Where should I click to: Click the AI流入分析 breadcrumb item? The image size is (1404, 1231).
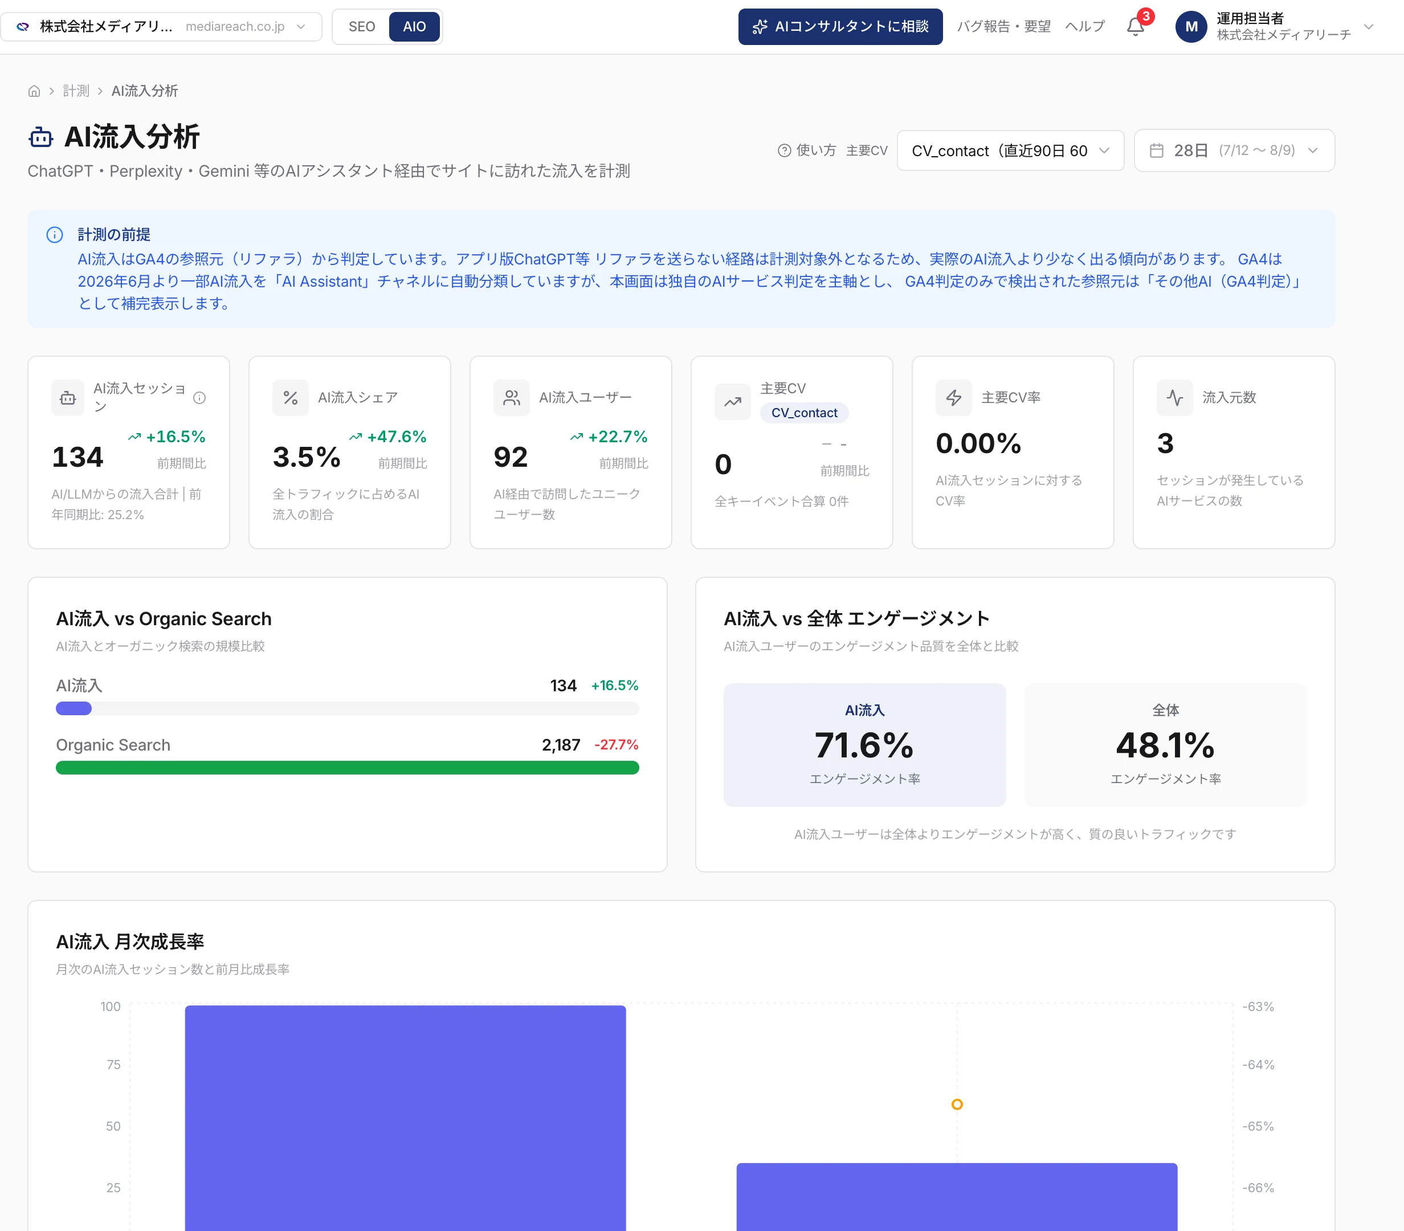[x=144, y=91]
